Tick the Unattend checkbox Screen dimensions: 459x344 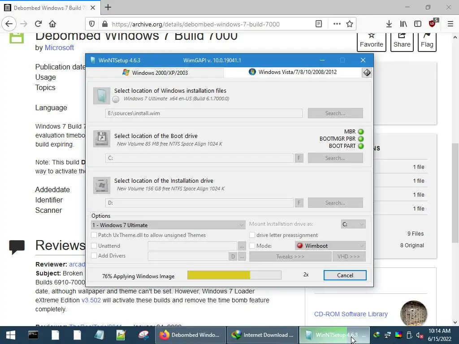pos(94,246)
